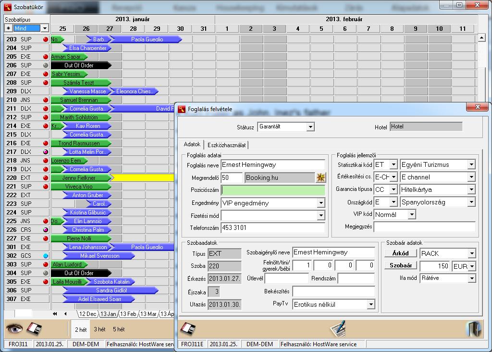Open the EUR currency dropdown
Image resolution: width=492 pixels, height=352 pixels.
[472, 266]
